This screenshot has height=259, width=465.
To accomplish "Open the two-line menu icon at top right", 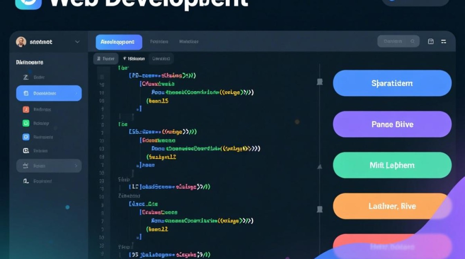I will 444,41.
